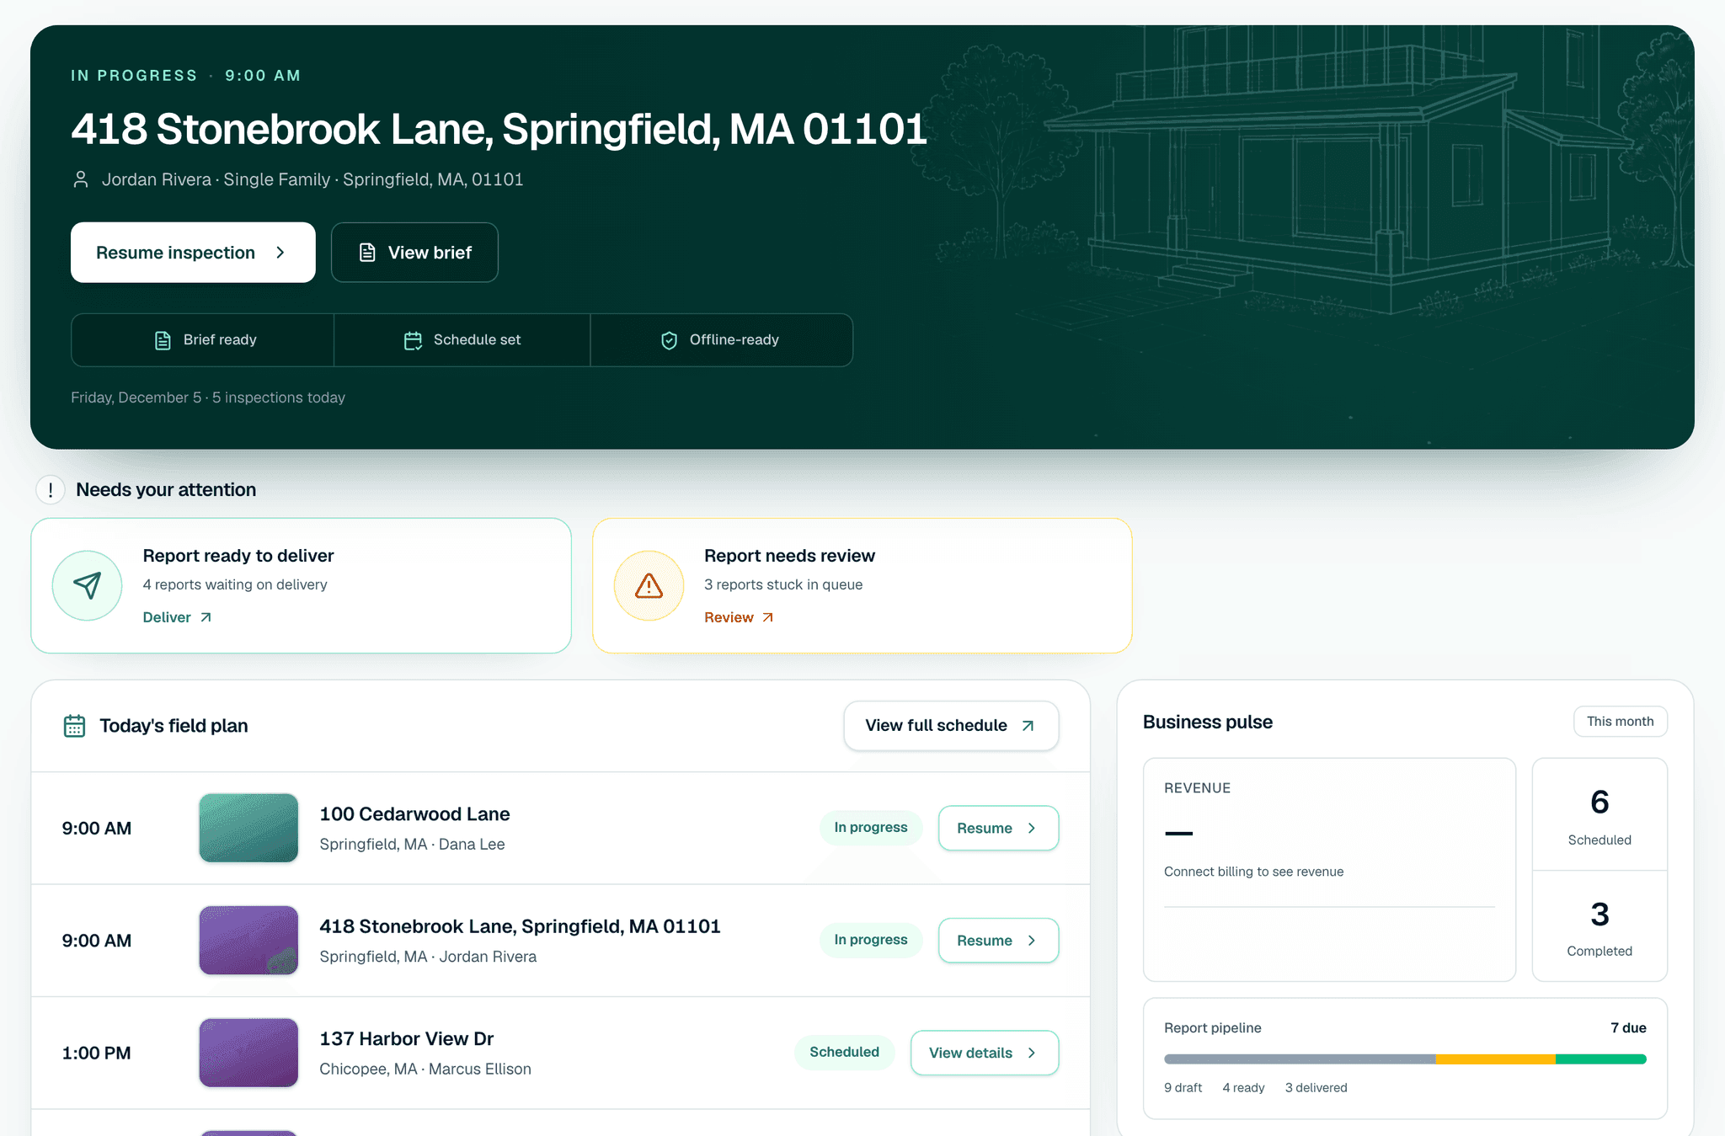This screenshot has width=1725, height=1136.
Task: Click the shield icon in Offline-ready
Action: [669, 340]
